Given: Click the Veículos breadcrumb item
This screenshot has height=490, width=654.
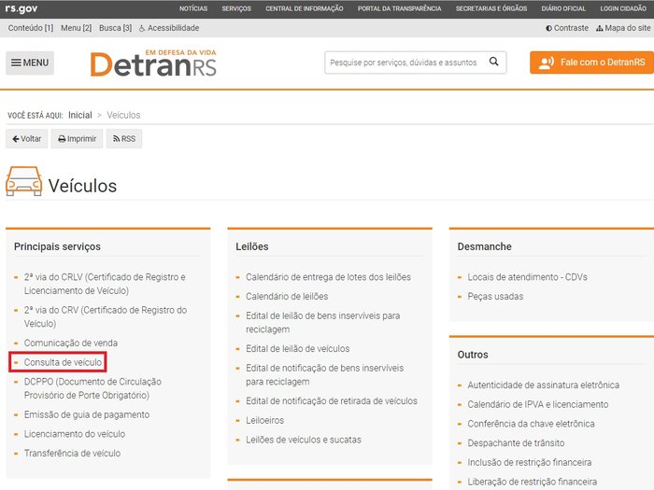Looking at the screenshot, I should coord(123,115).
